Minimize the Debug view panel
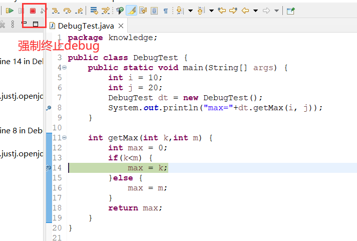This screenshot has width=357, height=241. (x=24, y=23)
